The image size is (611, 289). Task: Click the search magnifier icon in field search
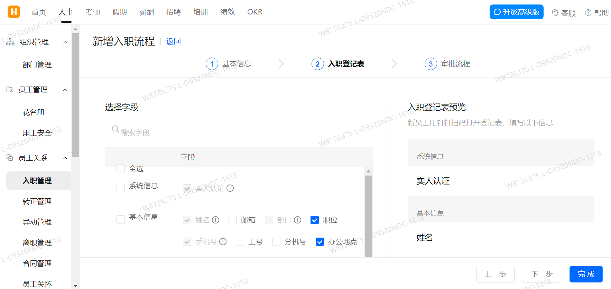pyautogui.click(x=115, y=129)
